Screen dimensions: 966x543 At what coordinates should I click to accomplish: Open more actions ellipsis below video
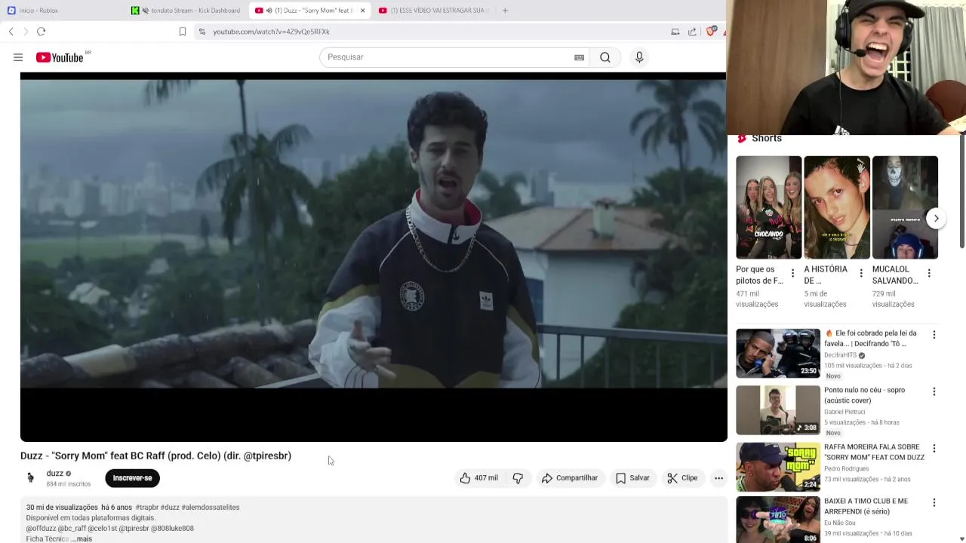(x=718, y=478)
